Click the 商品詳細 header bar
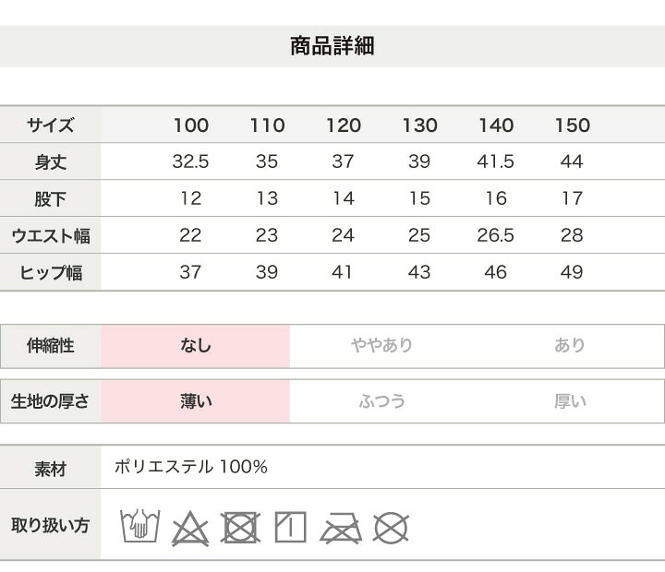 [332, 46]
